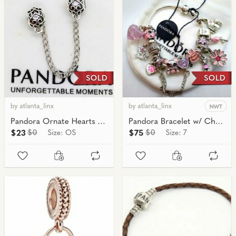Tap Size: 7 on the Bracelet listing
This screenshot has width=236, height=236.
click(x=176, y=133)
